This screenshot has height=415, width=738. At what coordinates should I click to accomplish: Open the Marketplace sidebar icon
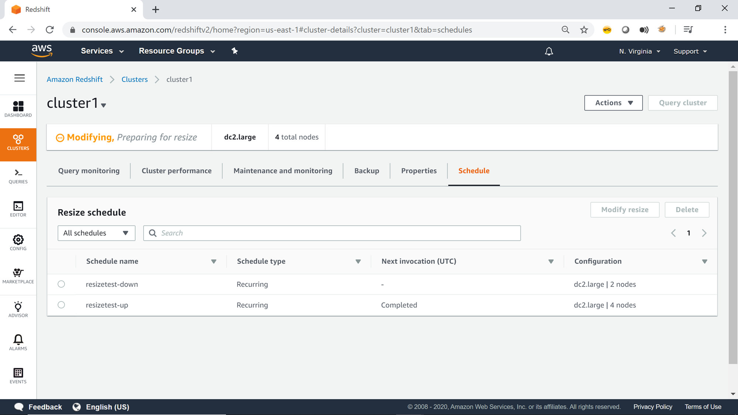18,276
